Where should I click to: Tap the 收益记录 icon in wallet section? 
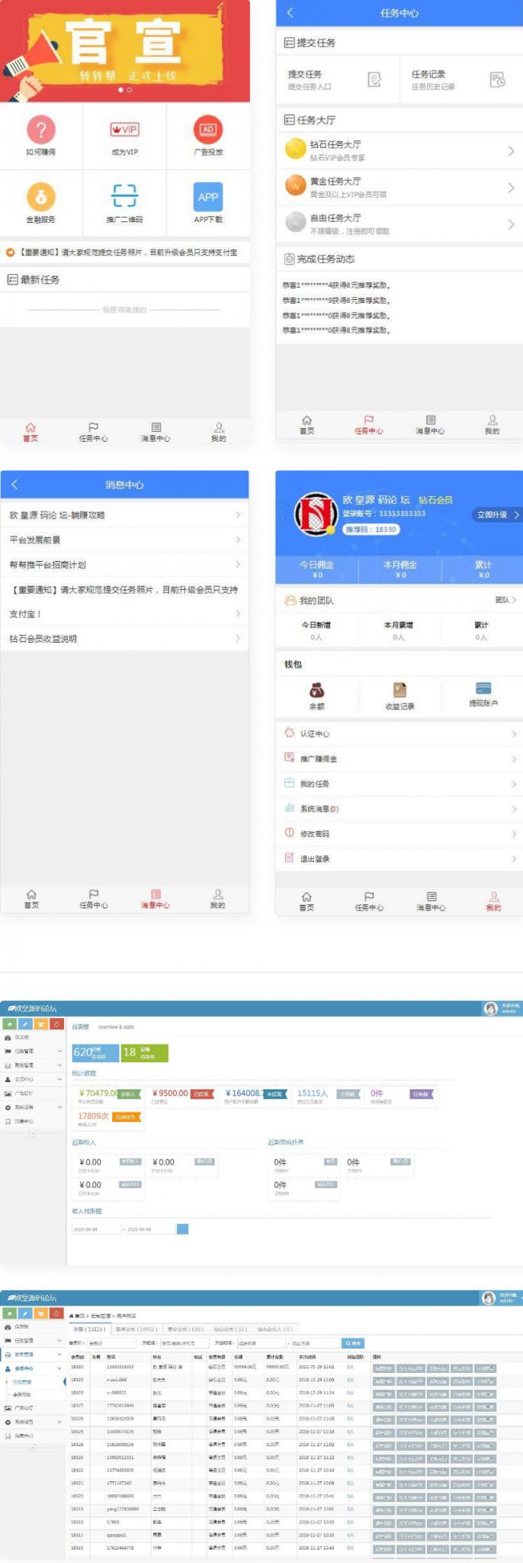(399, 690)
